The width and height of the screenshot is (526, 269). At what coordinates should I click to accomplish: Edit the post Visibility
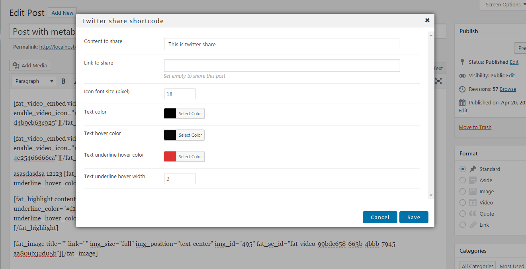tap(510, 75)
